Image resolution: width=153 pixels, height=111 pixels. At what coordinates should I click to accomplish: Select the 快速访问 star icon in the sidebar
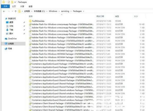[6, 19]
